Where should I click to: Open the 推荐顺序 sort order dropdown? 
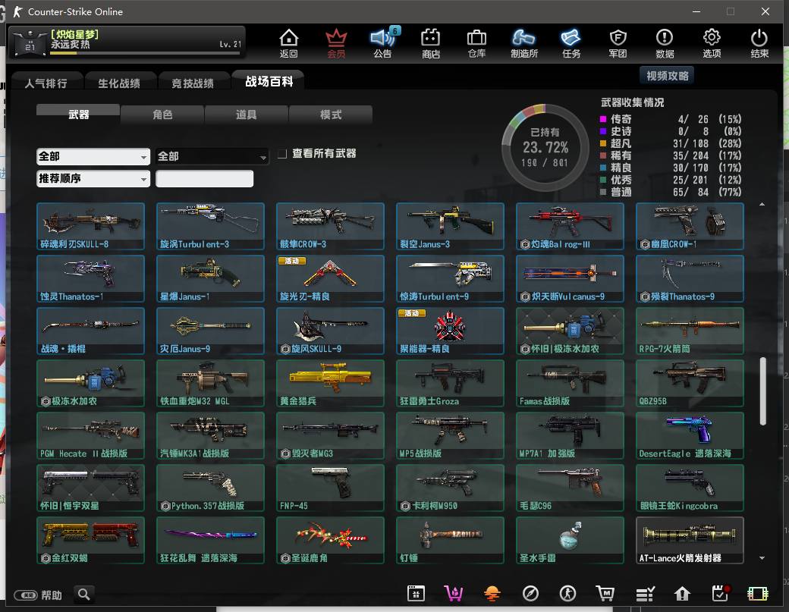93,179
